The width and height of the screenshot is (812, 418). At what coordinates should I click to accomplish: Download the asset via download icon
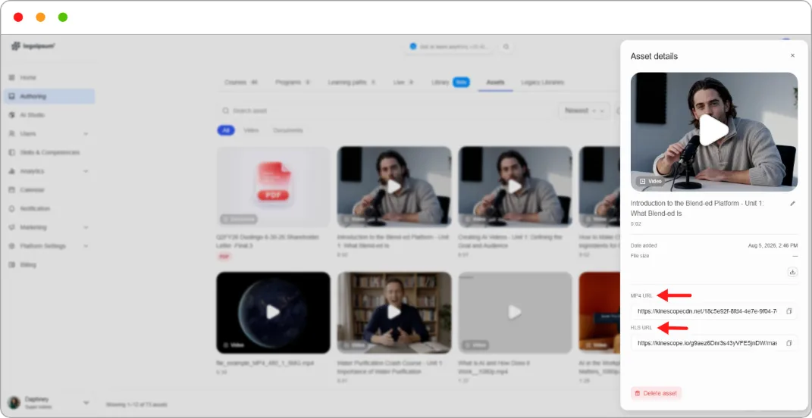[792, 272]
